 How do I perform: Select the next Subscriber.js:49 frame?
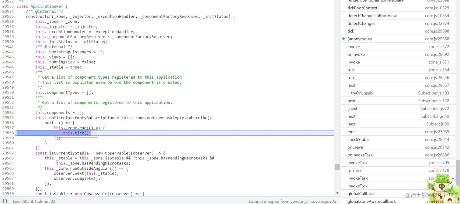click(x=398, y=116)
